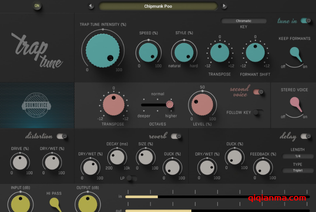Toggle the tune in switch

coord(306,20)
